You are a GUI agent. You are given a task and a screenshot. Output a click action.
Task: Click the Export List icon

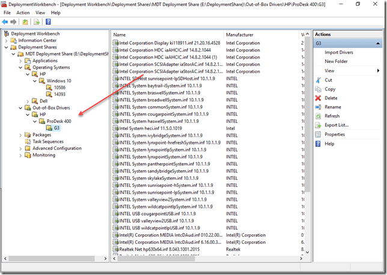click(x=318, y=125)
